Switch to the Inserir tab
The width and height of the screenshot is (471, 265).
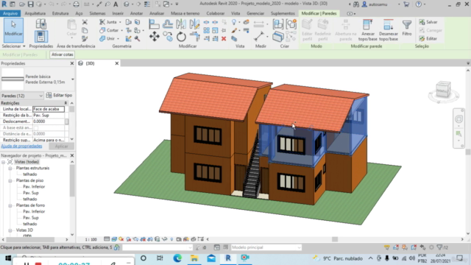[118, 13]
